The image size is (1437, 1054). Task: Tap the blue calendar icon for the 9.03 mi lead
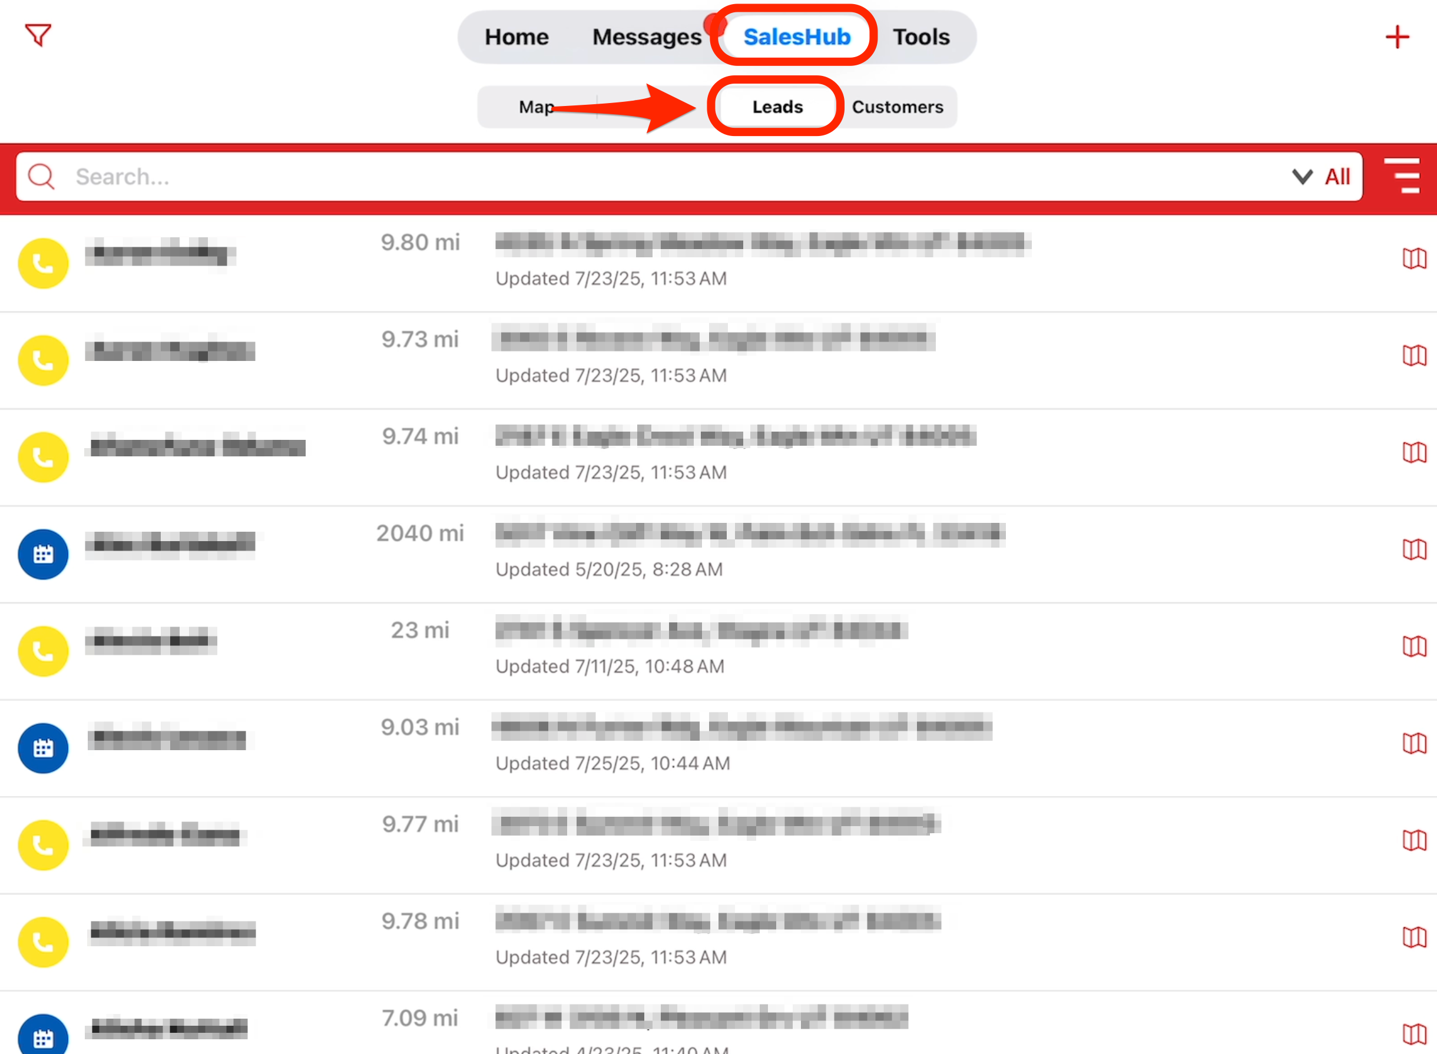(x=44, y=748)
